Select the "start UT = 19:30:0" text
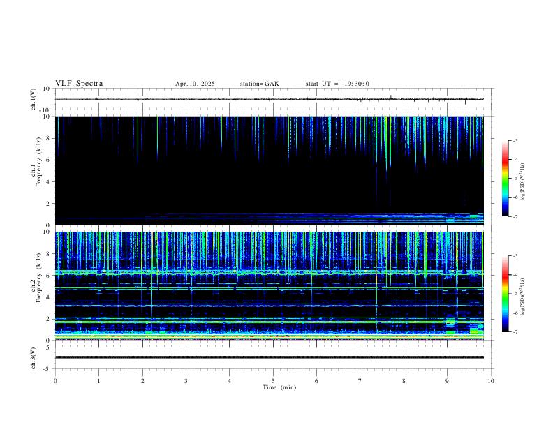 337,84
